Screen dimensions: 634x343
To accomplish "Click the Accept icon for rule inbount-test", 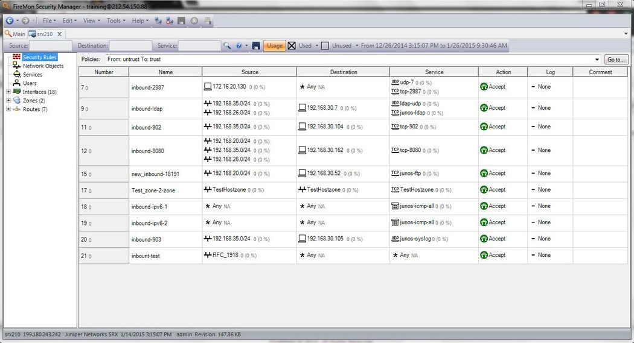I will [x=484, y=255].
